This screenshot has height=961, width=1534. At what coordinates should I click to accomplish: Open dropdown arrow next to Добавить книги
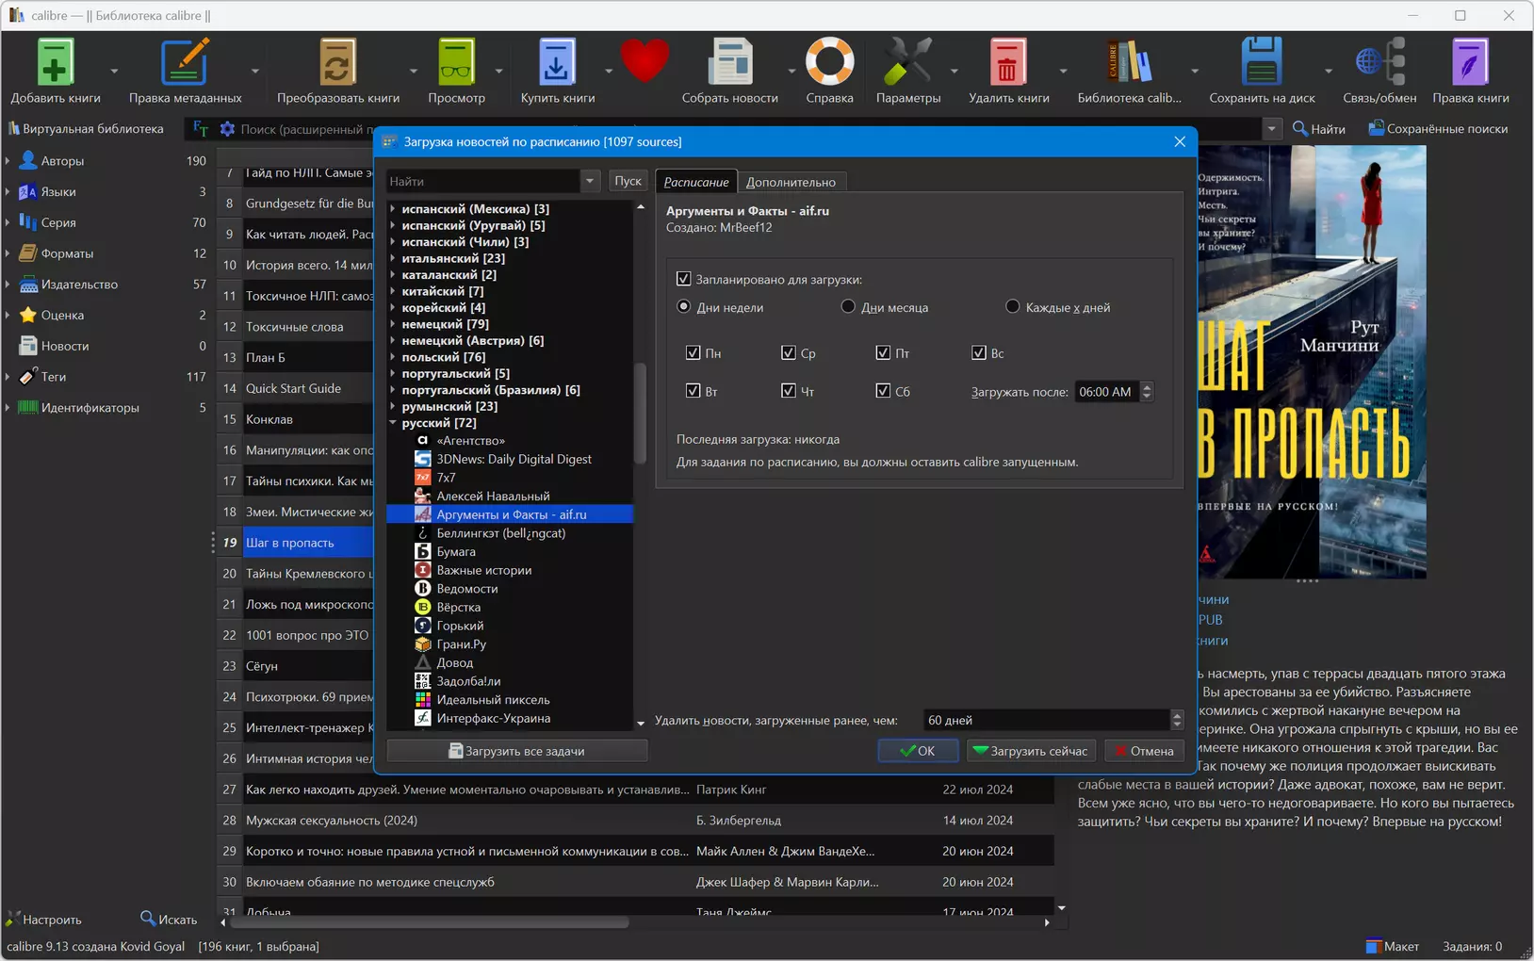(114, 72)
